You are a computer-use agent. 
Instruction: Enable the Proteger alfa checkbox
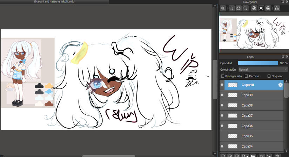222,76
